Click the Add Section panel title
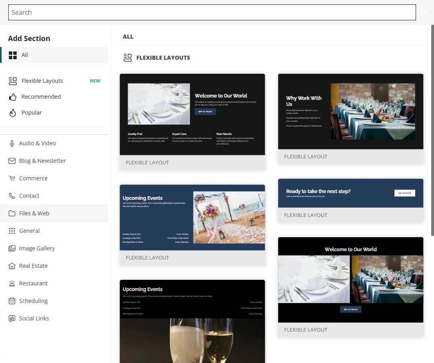The width and height of the screenshot is (434, 363). [x=29, y=38]
